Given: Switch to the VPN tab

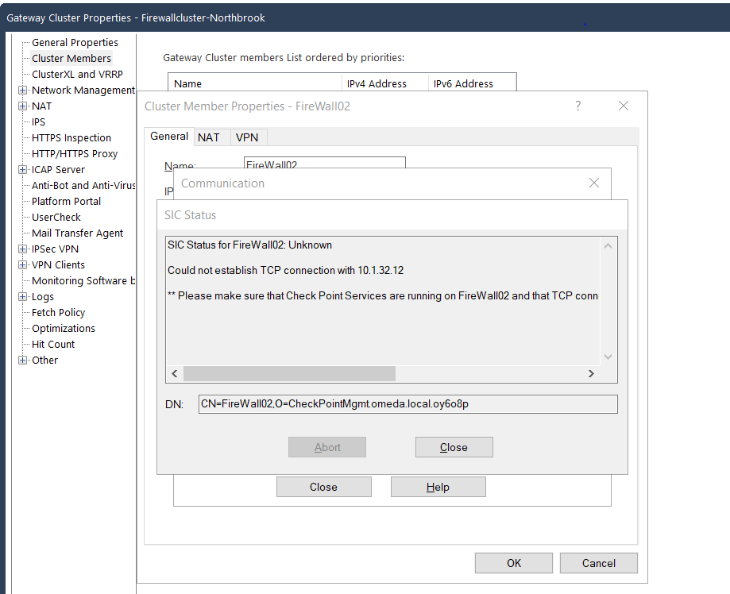Looking at the screenshot, I should tap(247, 137).
